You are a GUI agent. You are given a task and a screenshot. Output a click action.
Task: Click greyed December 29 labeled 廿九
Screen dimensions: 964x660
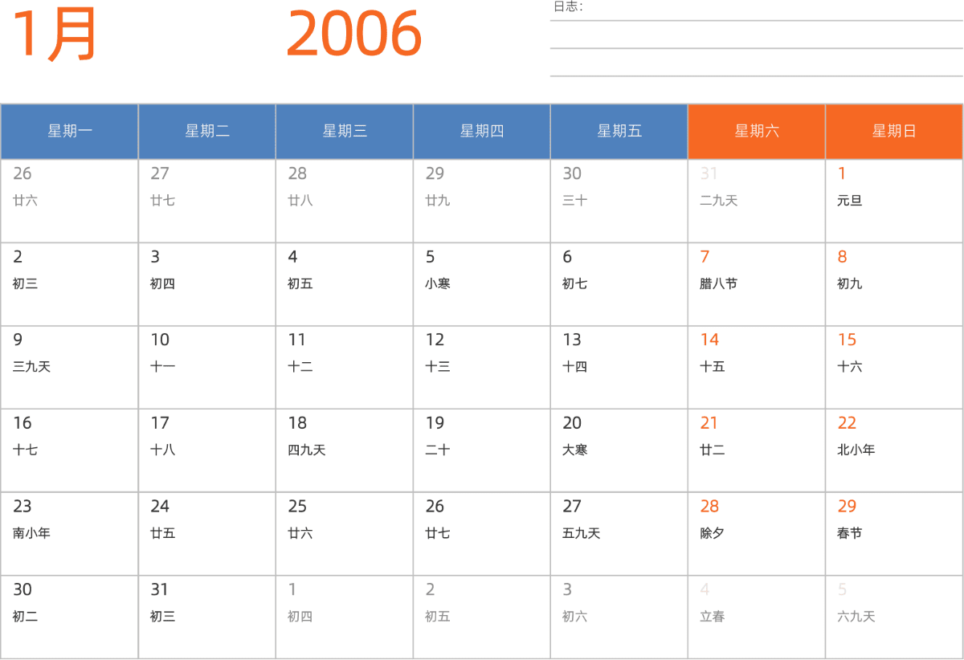482,201
